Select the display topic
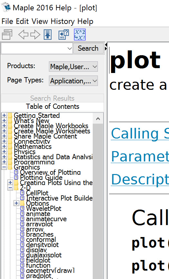This screenshot has width=169, height=279. pyautogui.click(x=36, y=250)
